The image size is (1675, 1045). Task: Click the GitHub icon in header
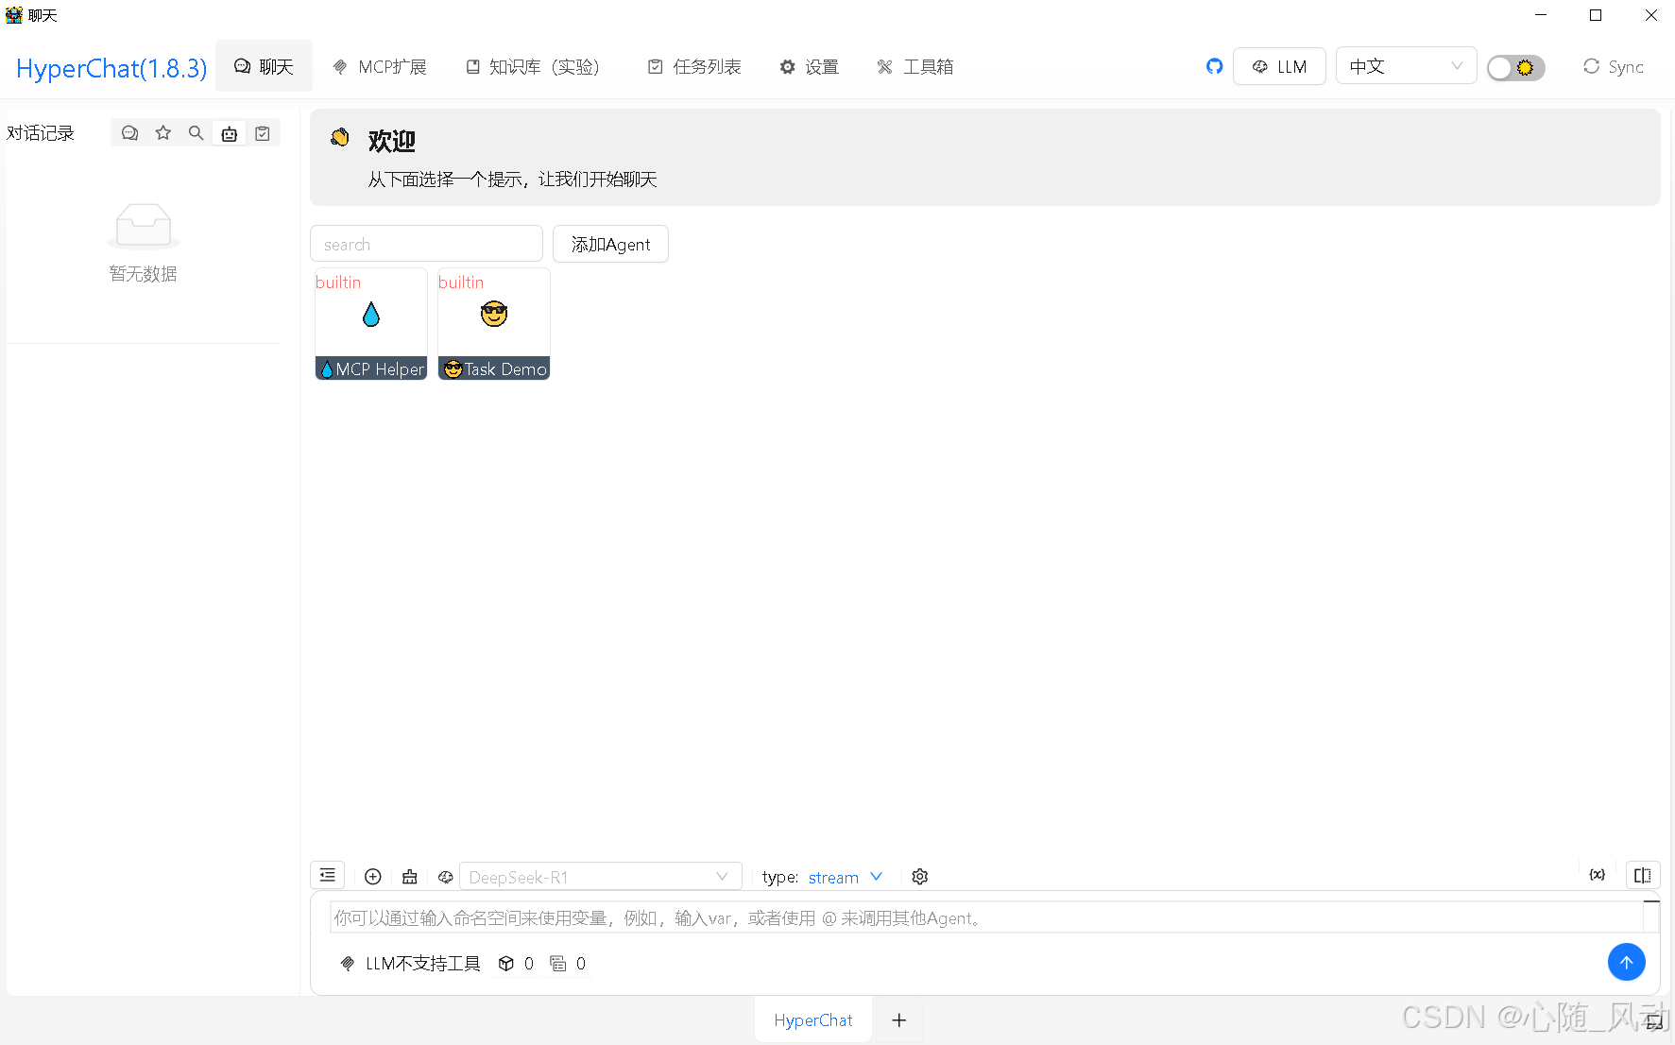[1214, 66]
